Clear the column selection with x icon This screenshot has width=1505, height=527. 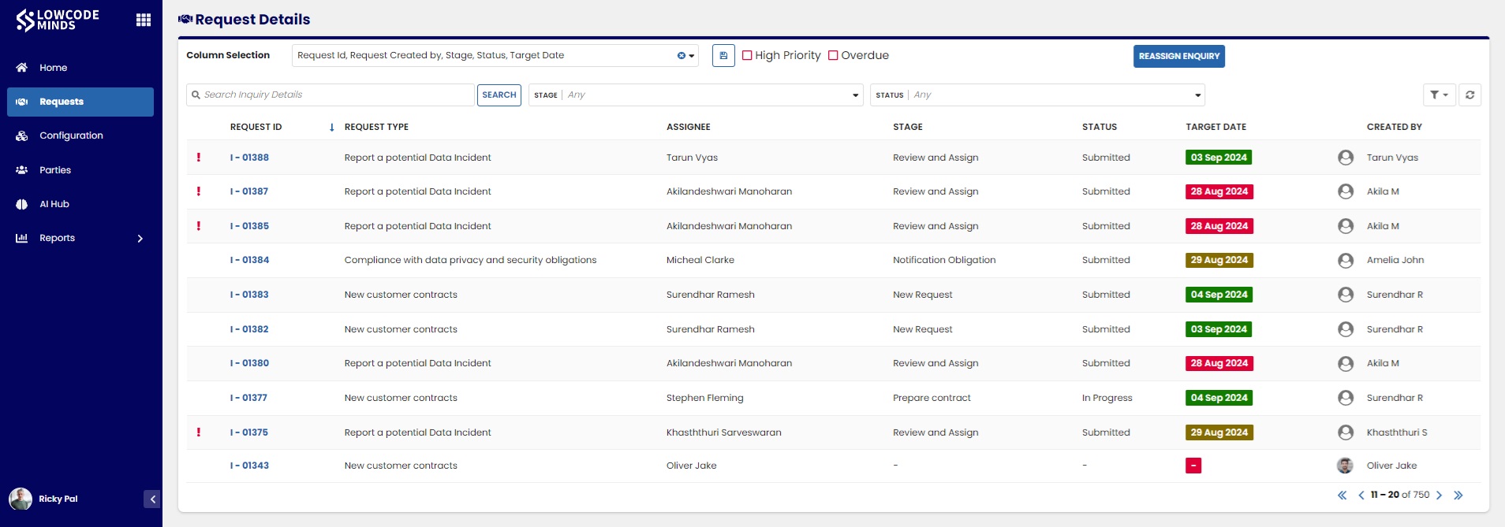[x=682, y=56]
